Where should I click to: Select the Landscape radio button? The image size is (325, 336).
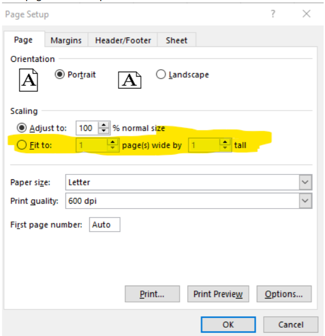tap(161, 75)
